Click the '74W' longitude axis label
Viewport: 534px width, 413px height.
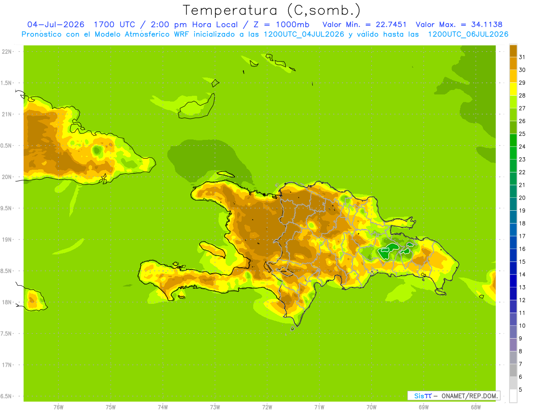pos(163,407)
